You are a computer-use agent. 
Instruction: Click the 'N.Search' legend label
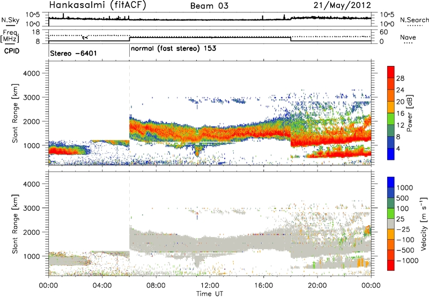[x=414, y=20]
